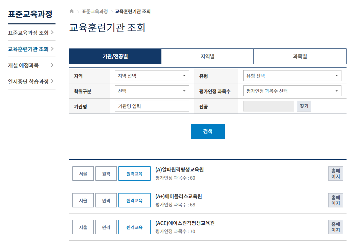Click 서울 tag in (A)알파원격평생교육원 row
Viewport: 356px width, 244px height.
click(83, 174)
